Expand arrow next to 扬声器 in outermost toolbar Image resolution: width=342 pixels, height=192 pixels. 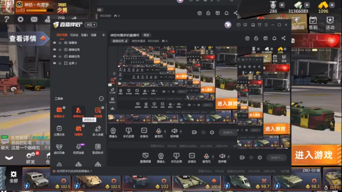pos(229,156)
